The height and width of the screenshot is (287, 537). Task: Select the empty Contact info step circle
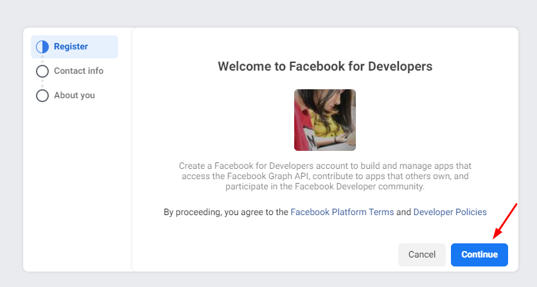(x=42, y=71)
